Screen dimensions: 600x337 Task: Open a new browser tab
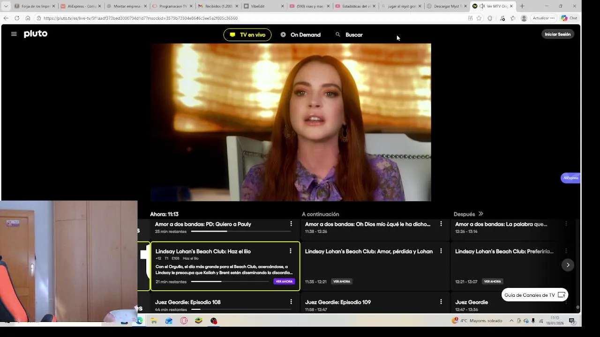point(522,6)
